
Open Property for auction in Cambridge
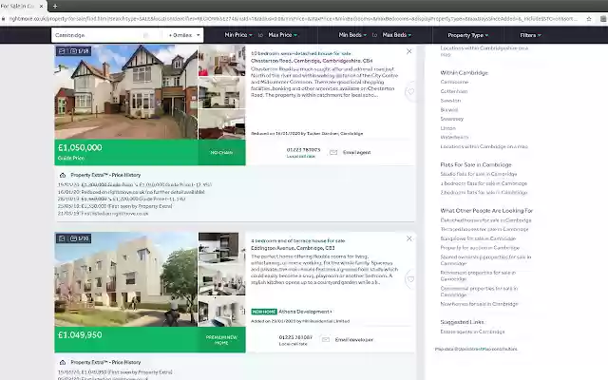(480, 248)
